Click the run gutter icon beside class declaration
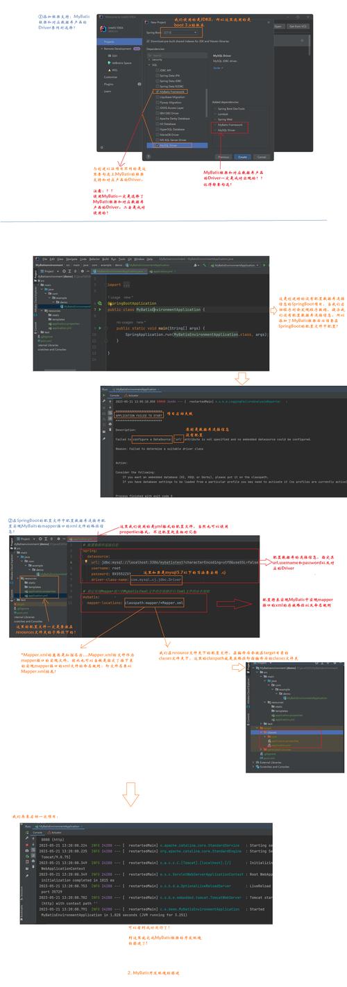Screen dimensions: 347x987 click(x=100, y=310)
